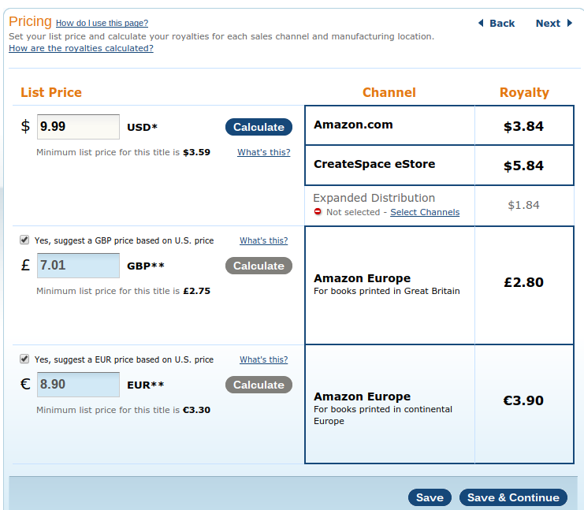
Task: Click the USD* currency label
Action: [x=143, y=127]
